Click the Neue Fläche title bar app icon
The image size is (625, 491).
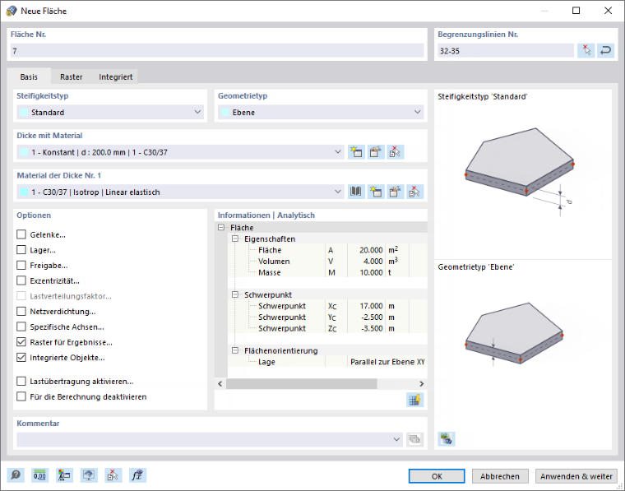point(12,11)
